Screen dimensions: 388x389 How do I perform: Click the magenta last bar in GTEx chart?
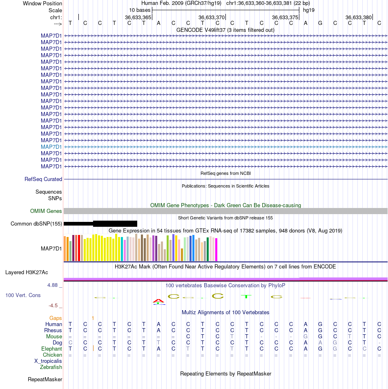point(216,250)
